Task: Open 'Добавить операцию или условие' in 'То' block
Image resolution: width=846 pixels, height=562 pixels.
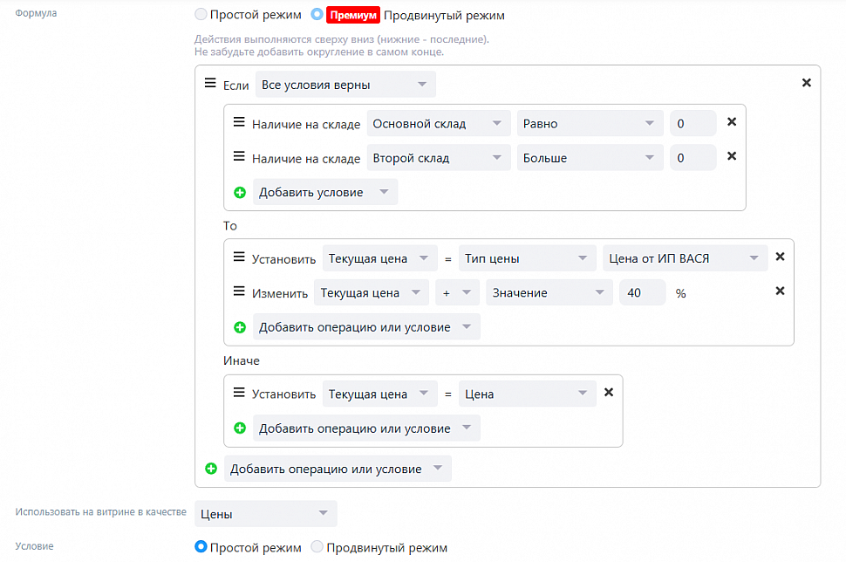Action: tap(366, 327)
